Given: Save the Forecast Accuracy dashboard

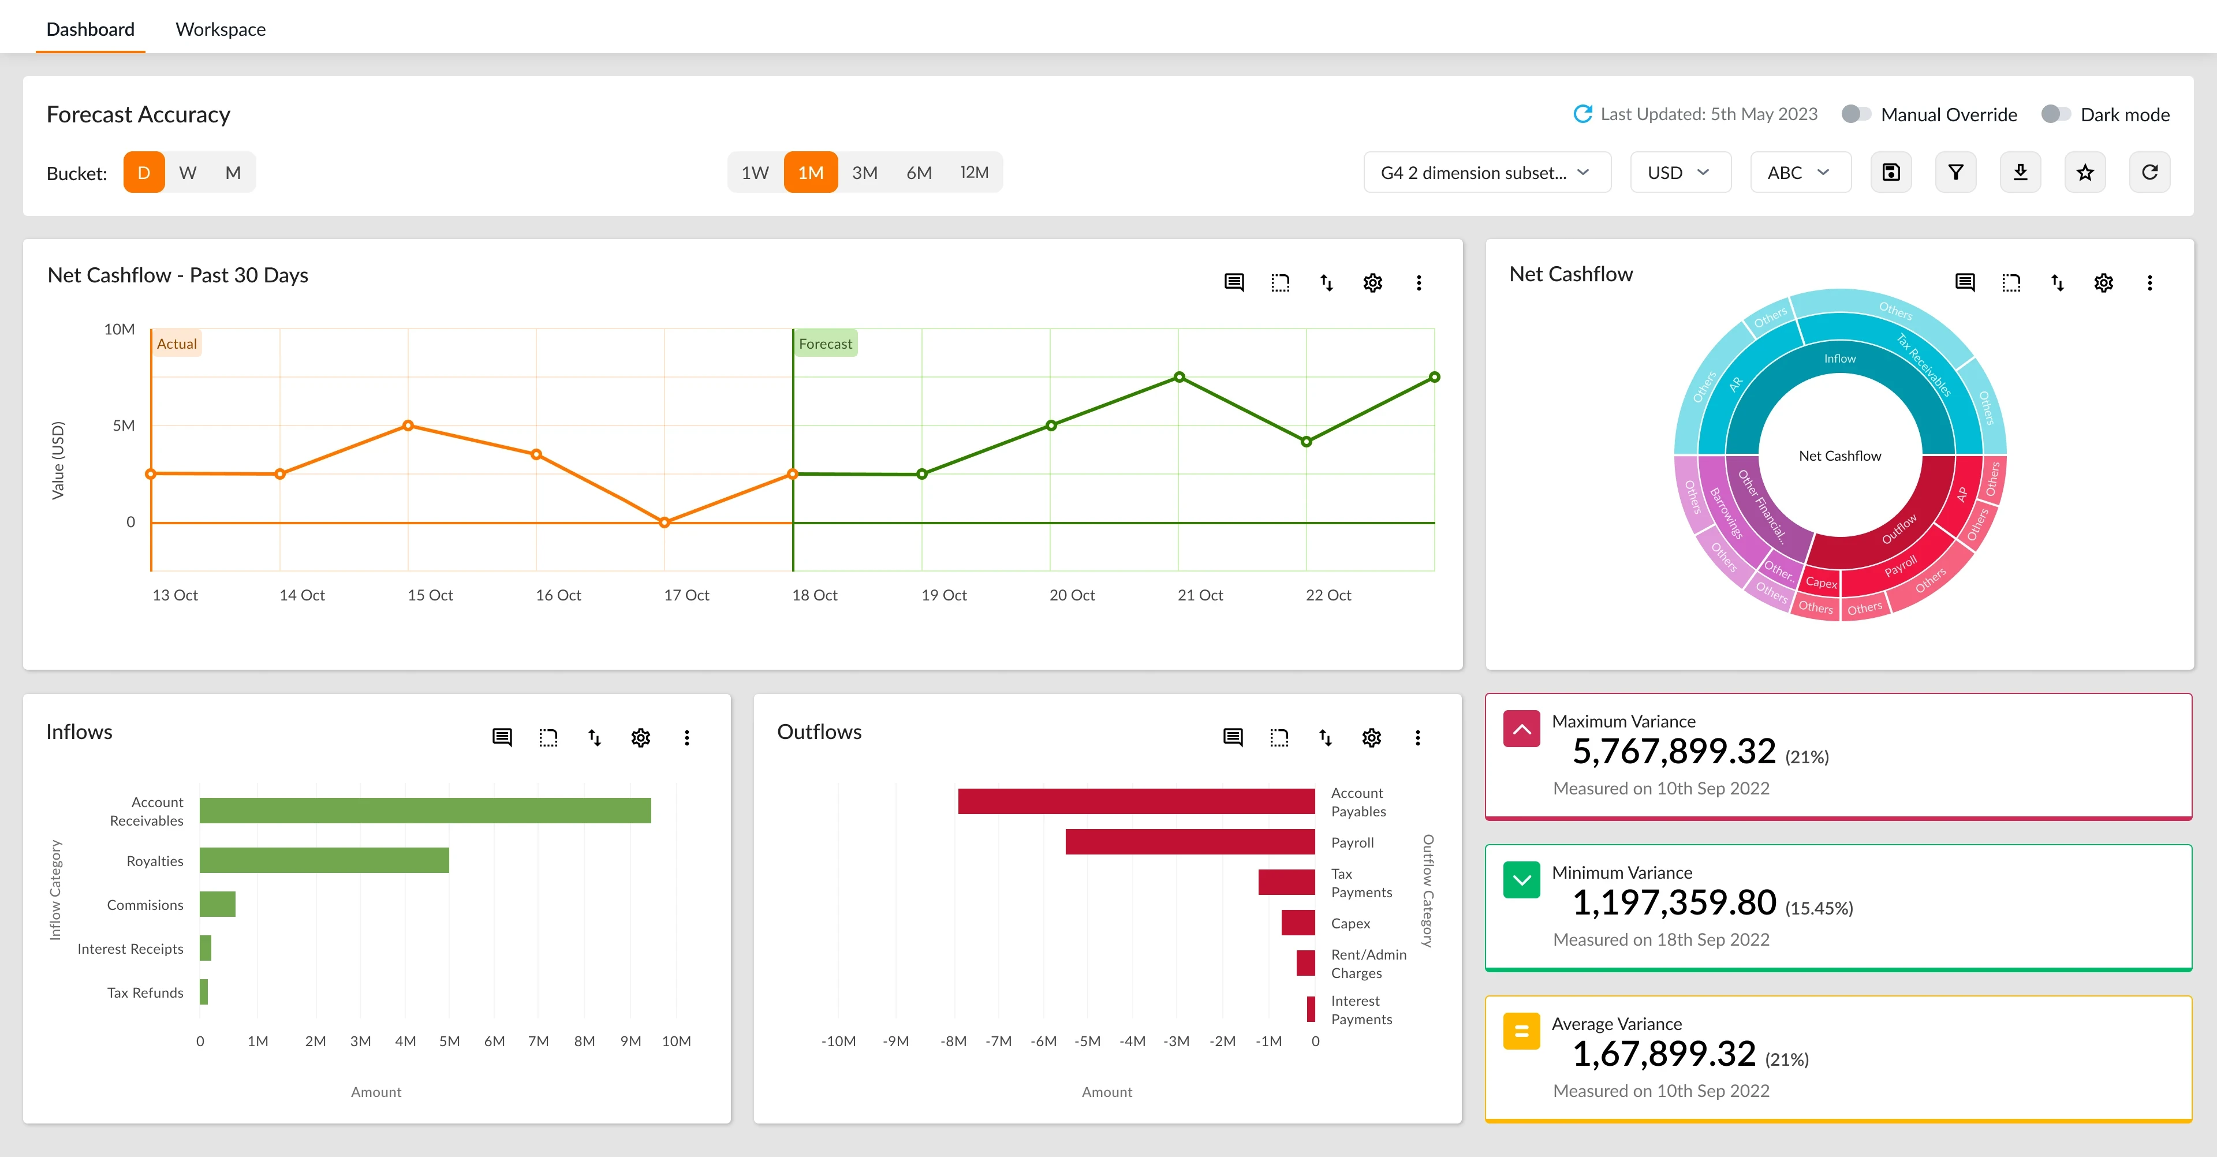Looking at the screenshot, I should [1891, 172].
